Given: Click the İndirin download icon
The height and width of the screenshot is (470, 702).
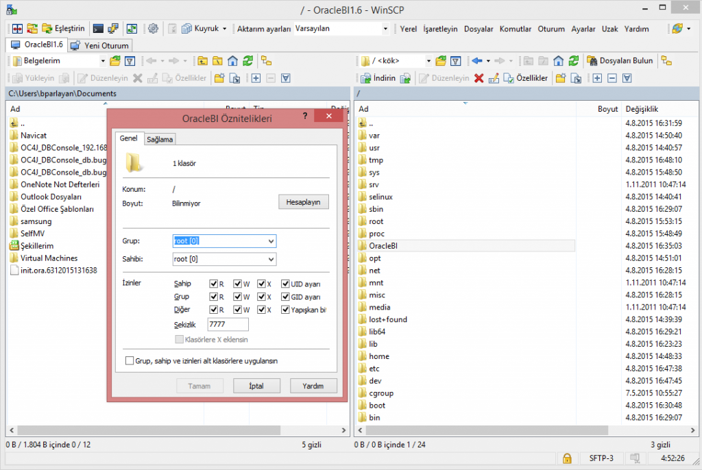Looking at the screenshot, I should (366, 78).
